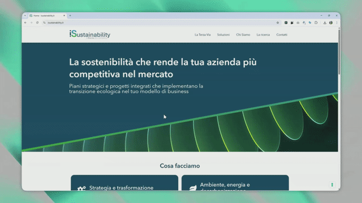
Task: Open the tab search arrow at tab strip start
Action: coord(25,15)
